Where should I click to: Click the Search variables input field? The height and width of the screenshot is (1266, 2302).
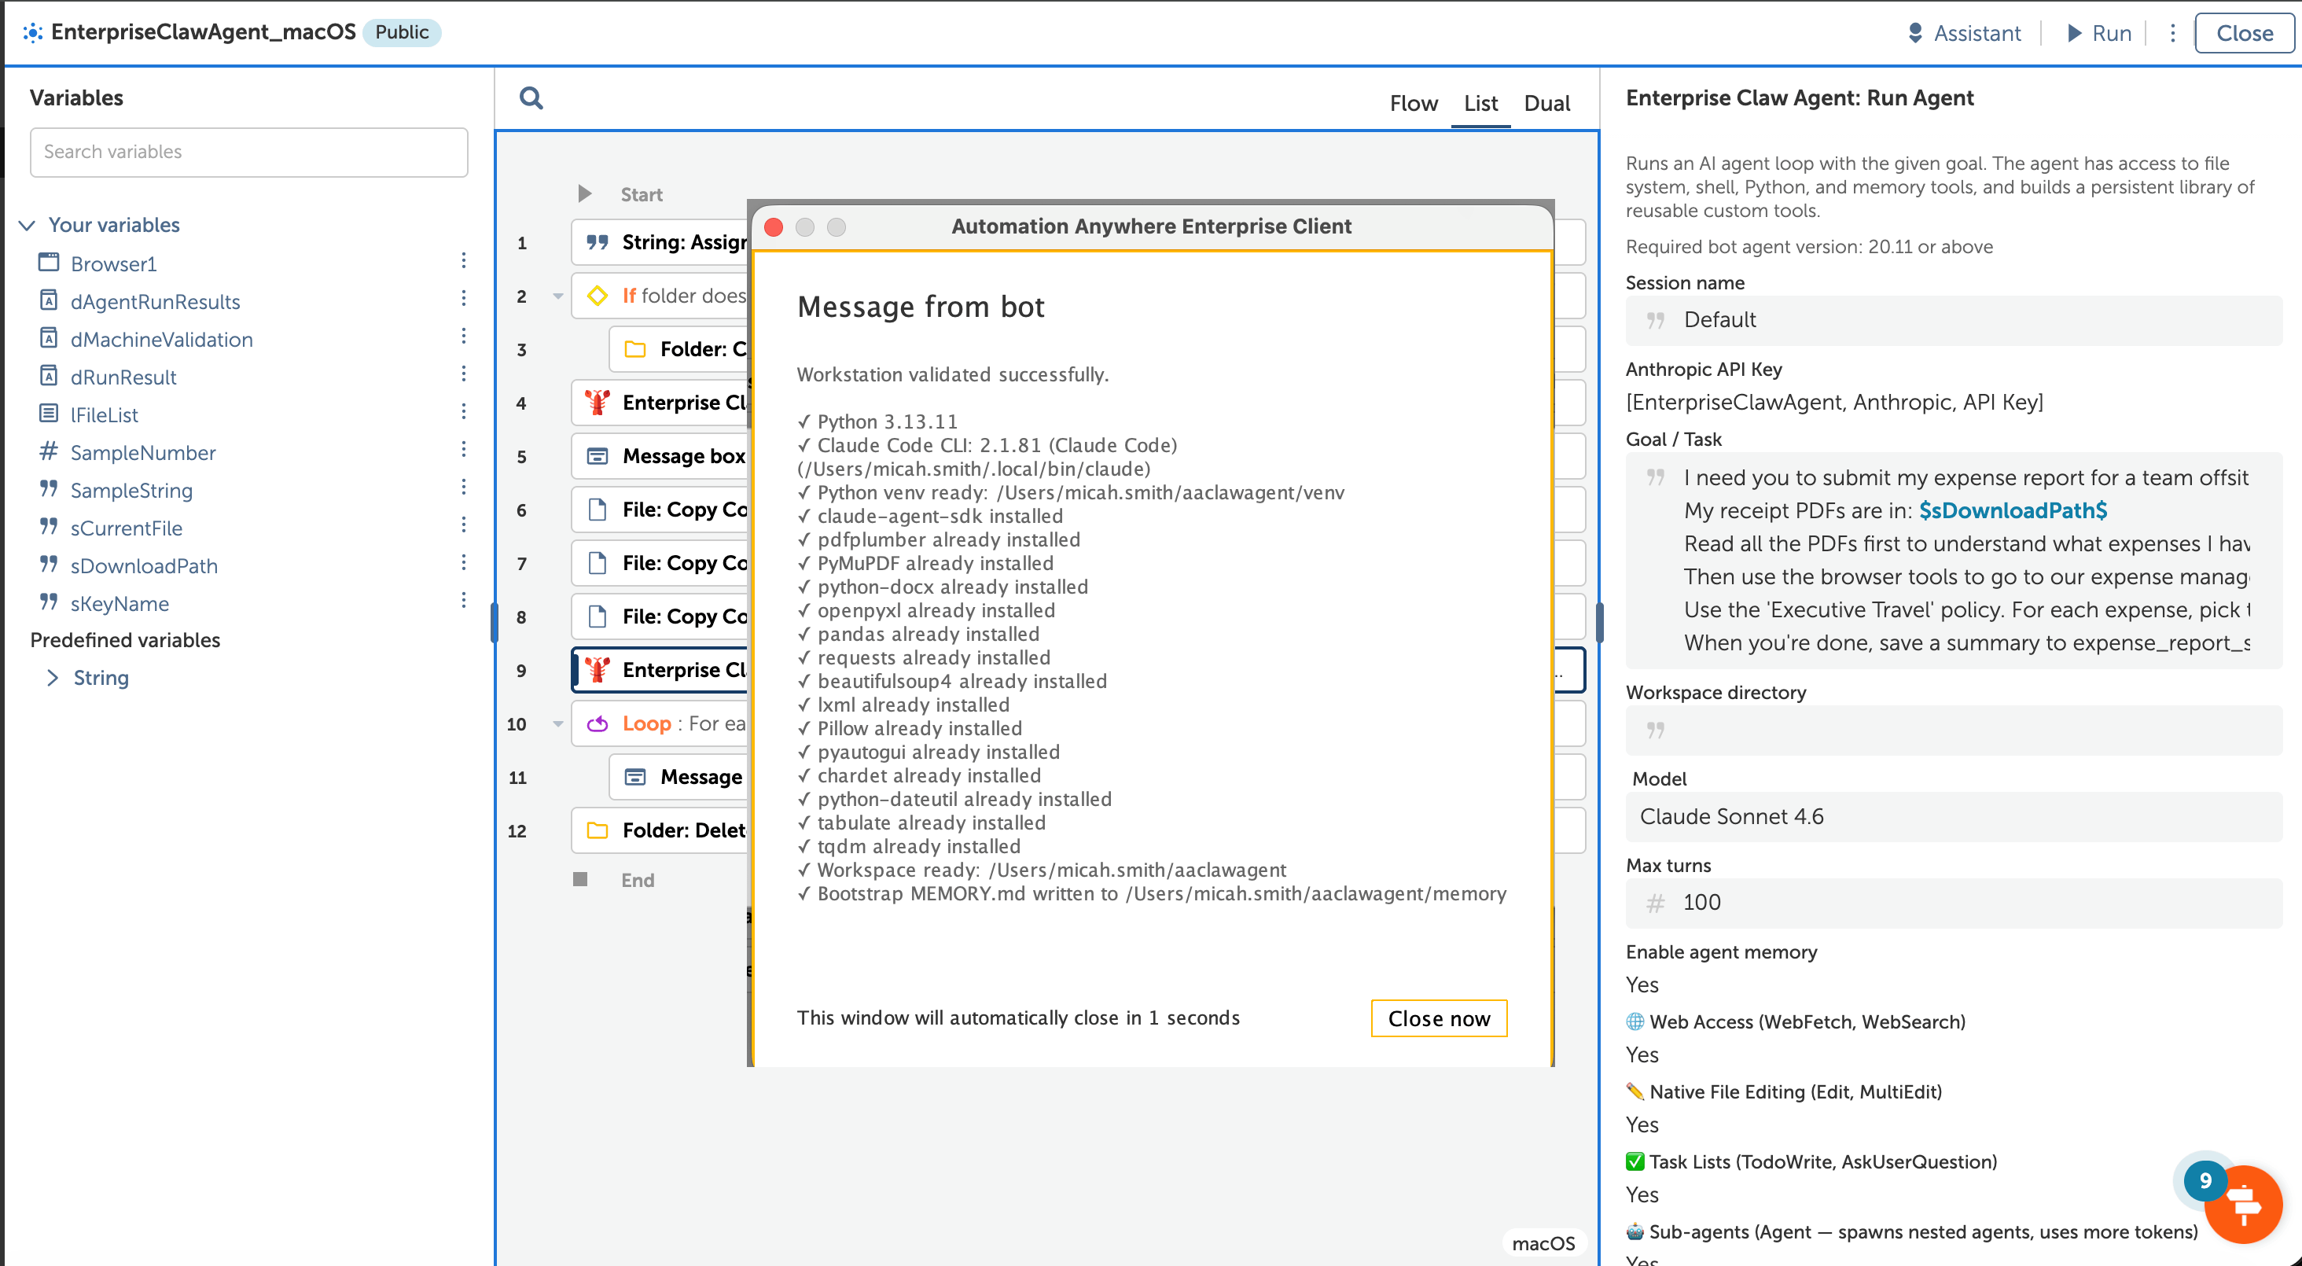[248, 152]
